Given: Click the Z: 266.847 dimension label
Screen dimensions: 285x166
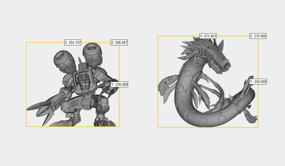Looking at the screenshot, I should (119, 43).
